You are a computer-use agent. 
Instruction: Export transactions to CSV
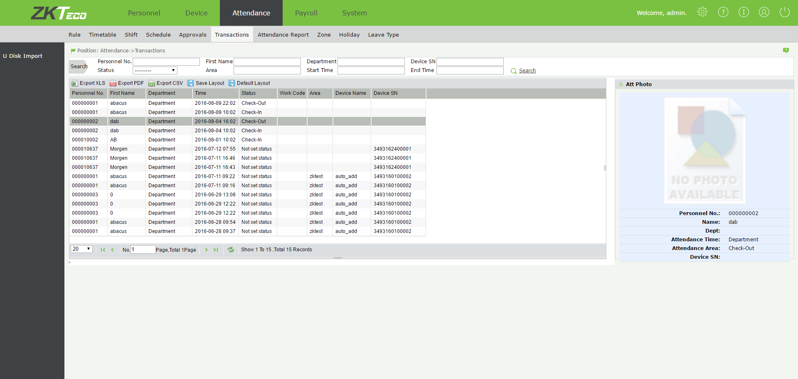click(x=165, y=83)
